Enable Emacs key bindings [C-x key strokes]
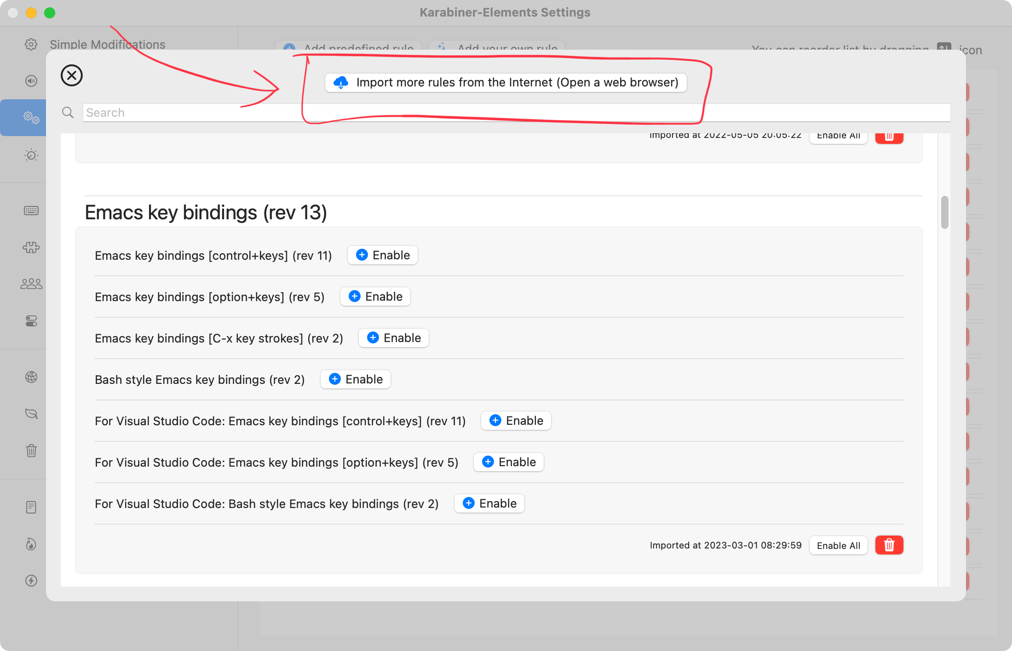1012x651 pixels. click(x=394, y=338)
